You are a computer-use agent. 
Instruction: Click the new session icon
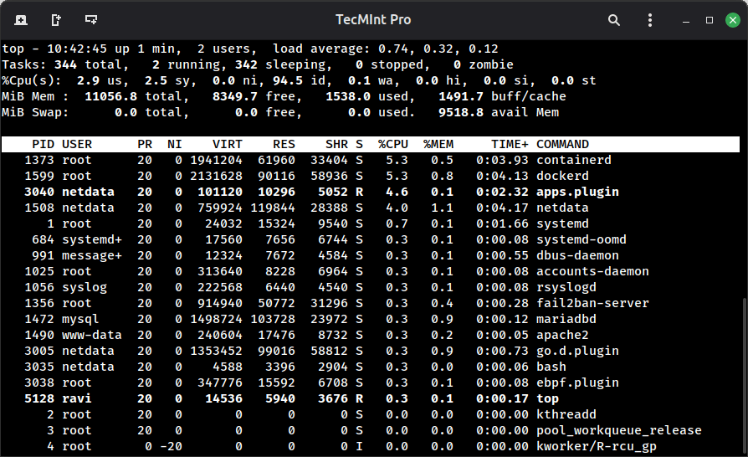pyautogui.click(x=20, y=19)
